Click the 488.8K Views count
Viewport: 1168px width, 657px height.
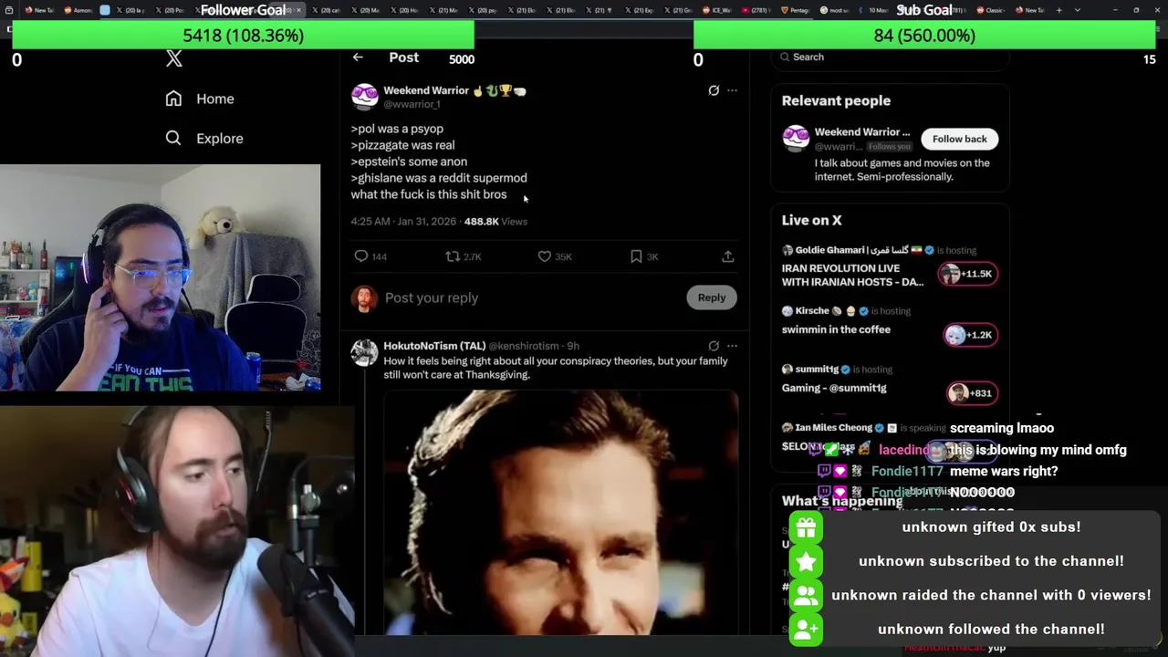495,221
